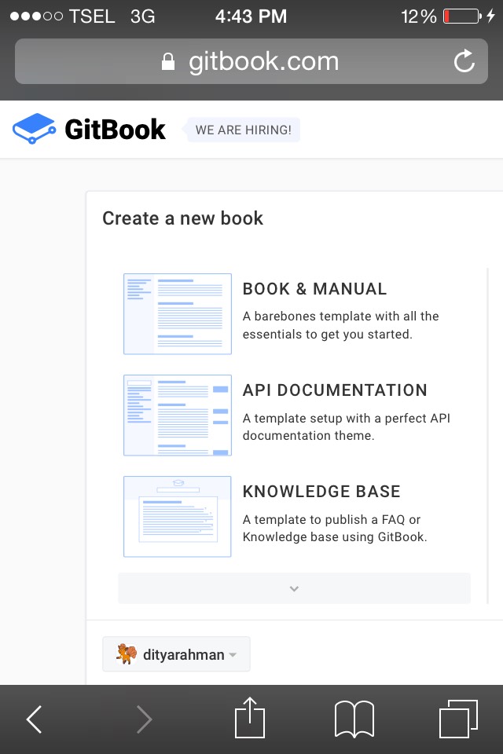Tap the battery indicator in status bar
The image size is (503, 754).
coord(462,16)
